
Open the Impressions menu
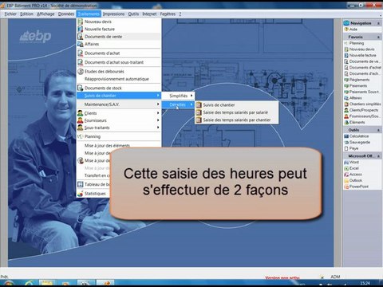click(x=113, y=14)
